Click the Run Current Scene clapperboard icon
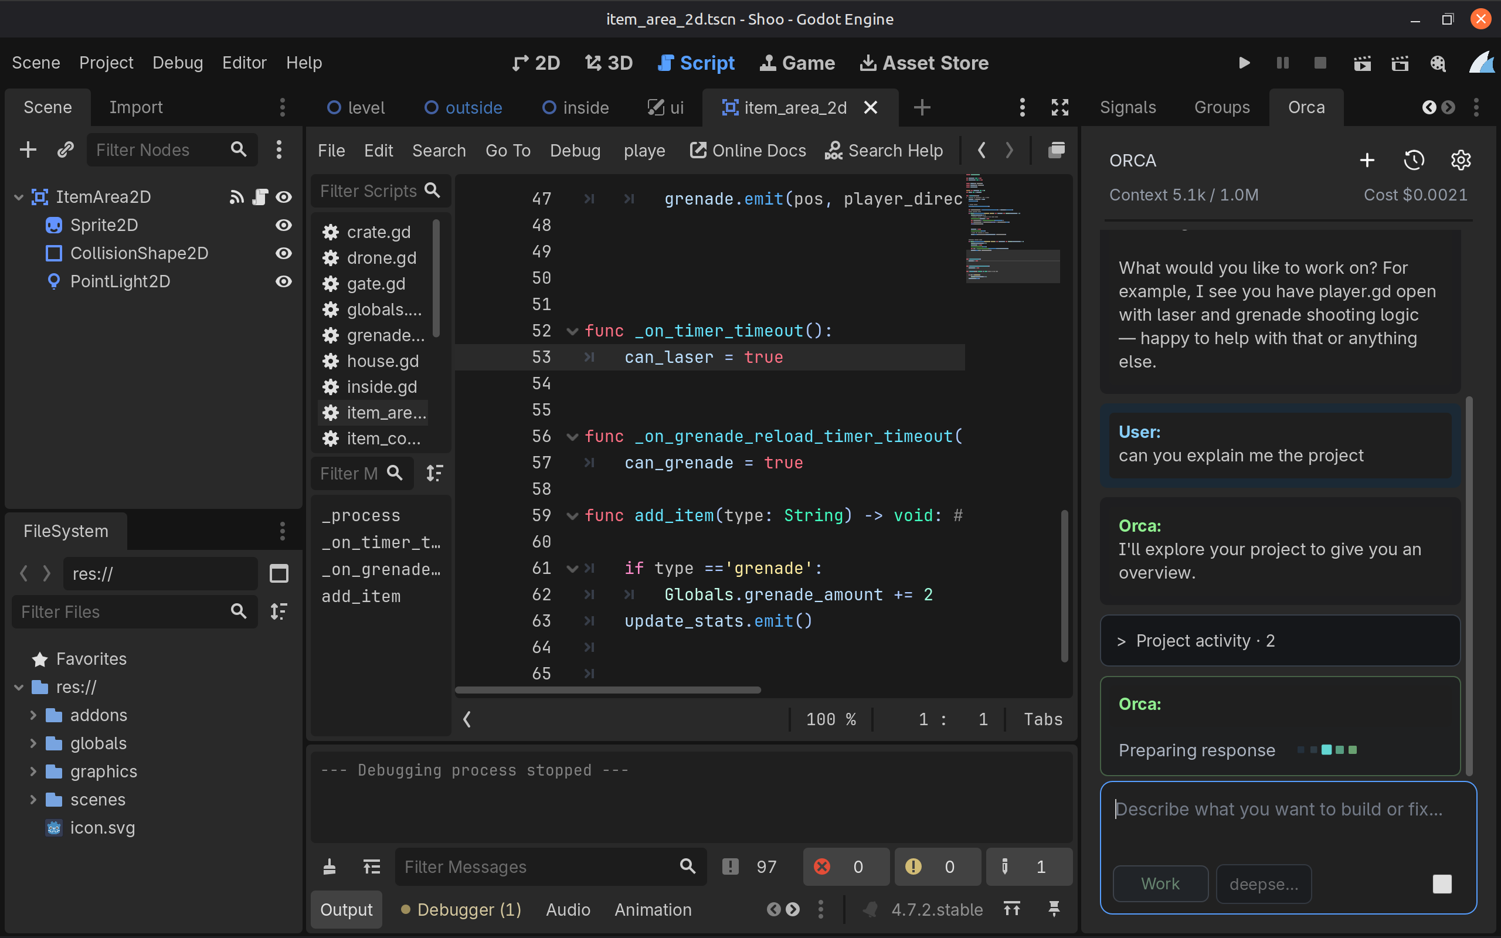This screenshot has width=1501, height=938. tap(1362, 63)
